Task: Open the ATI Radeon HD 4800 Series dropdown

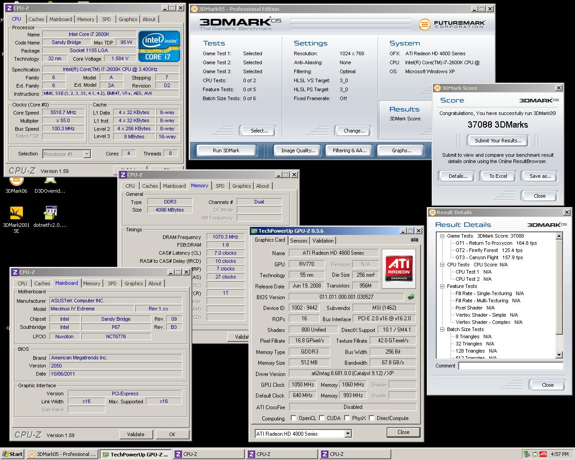Action: pyautogui.click(x=348, y=434)
